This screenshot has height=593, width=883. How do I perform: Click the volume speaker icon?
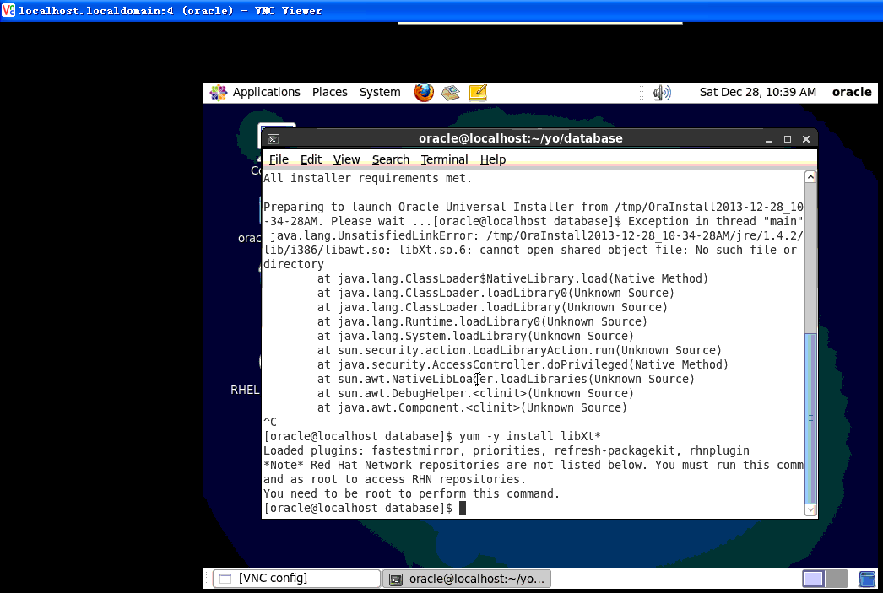pos(662,92)
